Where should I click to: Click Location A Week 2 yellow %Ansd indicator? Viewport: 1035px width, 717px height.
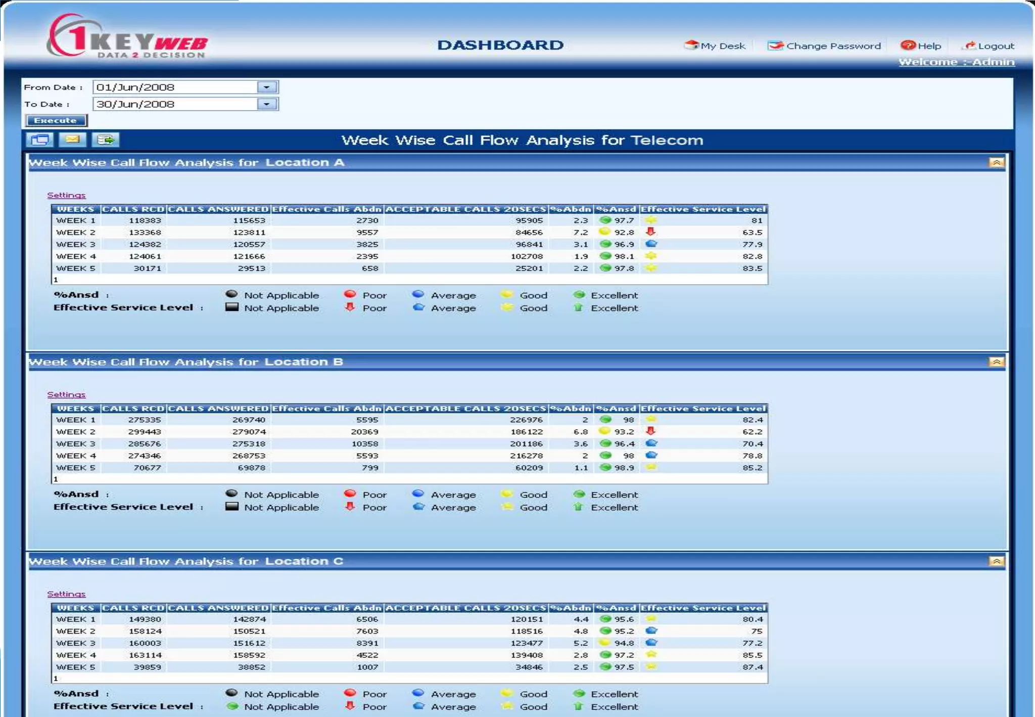(604, 232)
